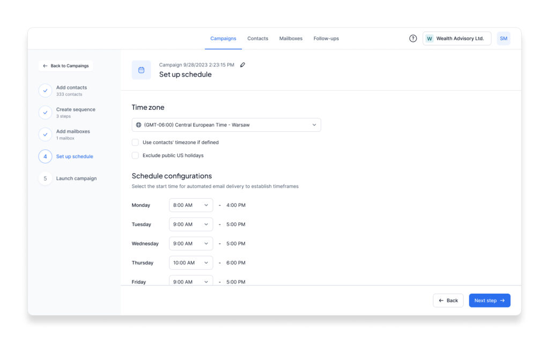Open Tuesday start time dropdown
This screenshot has width=549, height=343.
click(x=191, y=225)
